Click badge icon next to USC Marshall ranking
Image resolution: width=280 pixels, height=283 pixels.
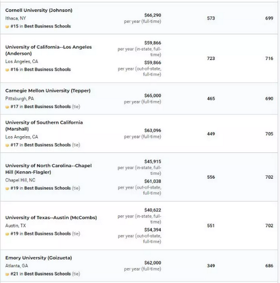coord(7,145)
